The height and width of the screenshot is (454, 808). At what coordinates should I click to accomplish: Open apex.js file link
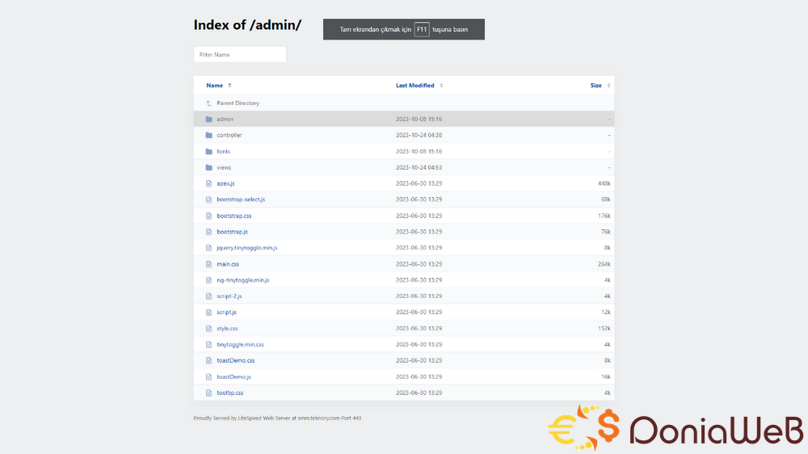225,183
